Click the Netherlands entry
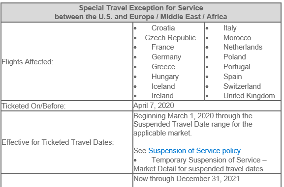Viewport: 284px width, 187px height. coord(243,47)
